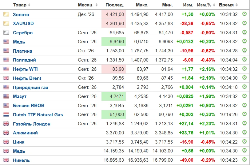Click the UK flag icon beside Алюминий
Screen dimensions: 250x165
point(6,133)
